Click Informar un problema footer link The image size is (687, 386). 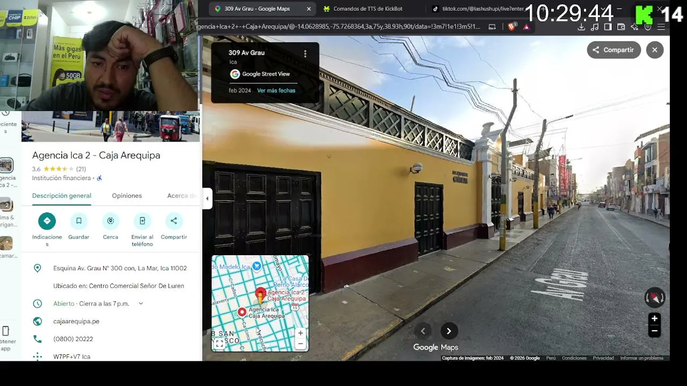642,358
